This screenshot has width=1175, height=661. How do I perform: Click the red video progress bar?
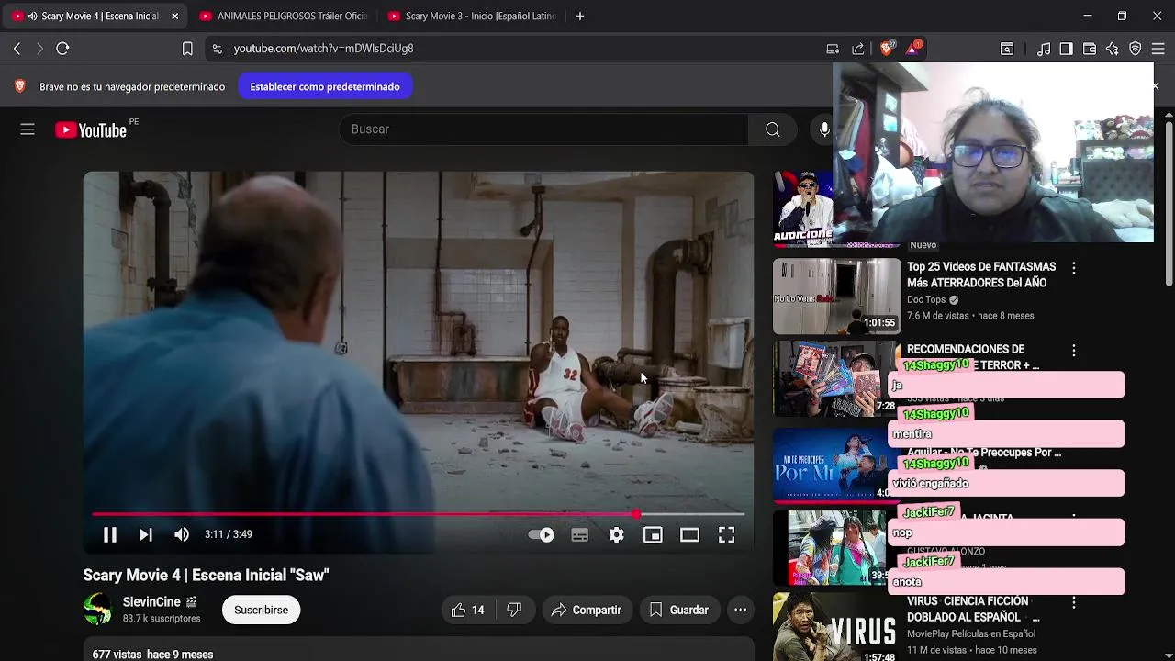(x=419, y=514)
